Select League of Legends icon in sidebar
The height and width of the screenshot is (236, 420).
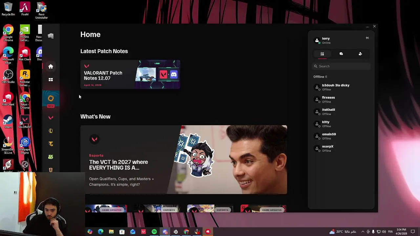point(51,131)
